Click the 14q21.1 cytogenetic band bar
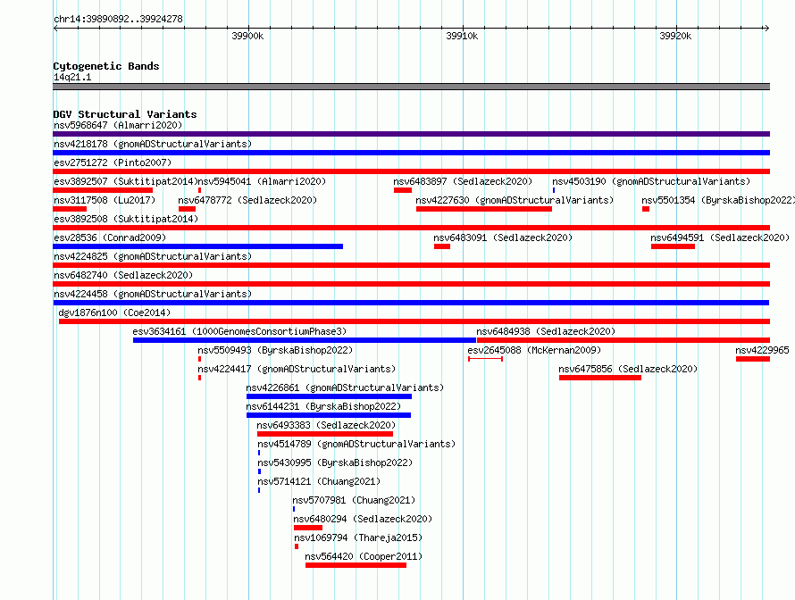 (x=411, y=87)
